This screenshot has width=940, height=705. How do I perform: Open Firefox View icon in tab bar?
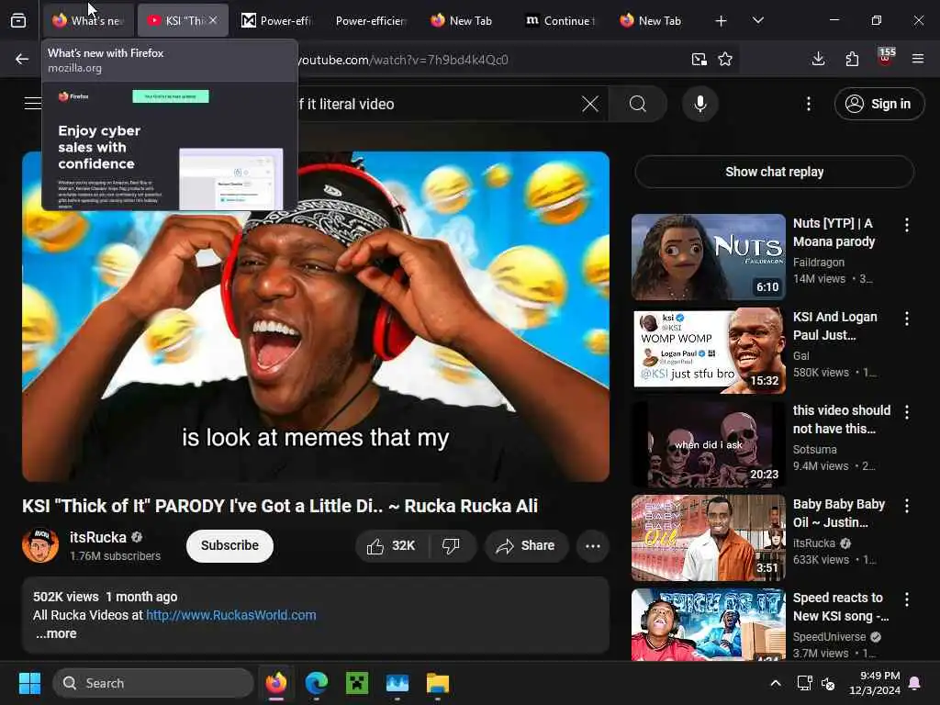click(x=18, y=20)
